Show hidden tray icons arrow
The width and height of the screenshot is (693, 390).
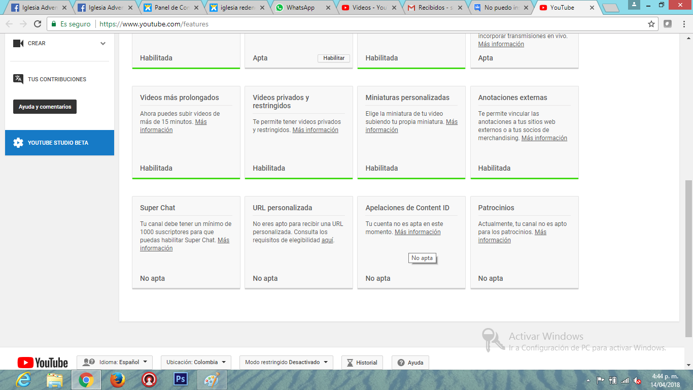coord(588,380)
